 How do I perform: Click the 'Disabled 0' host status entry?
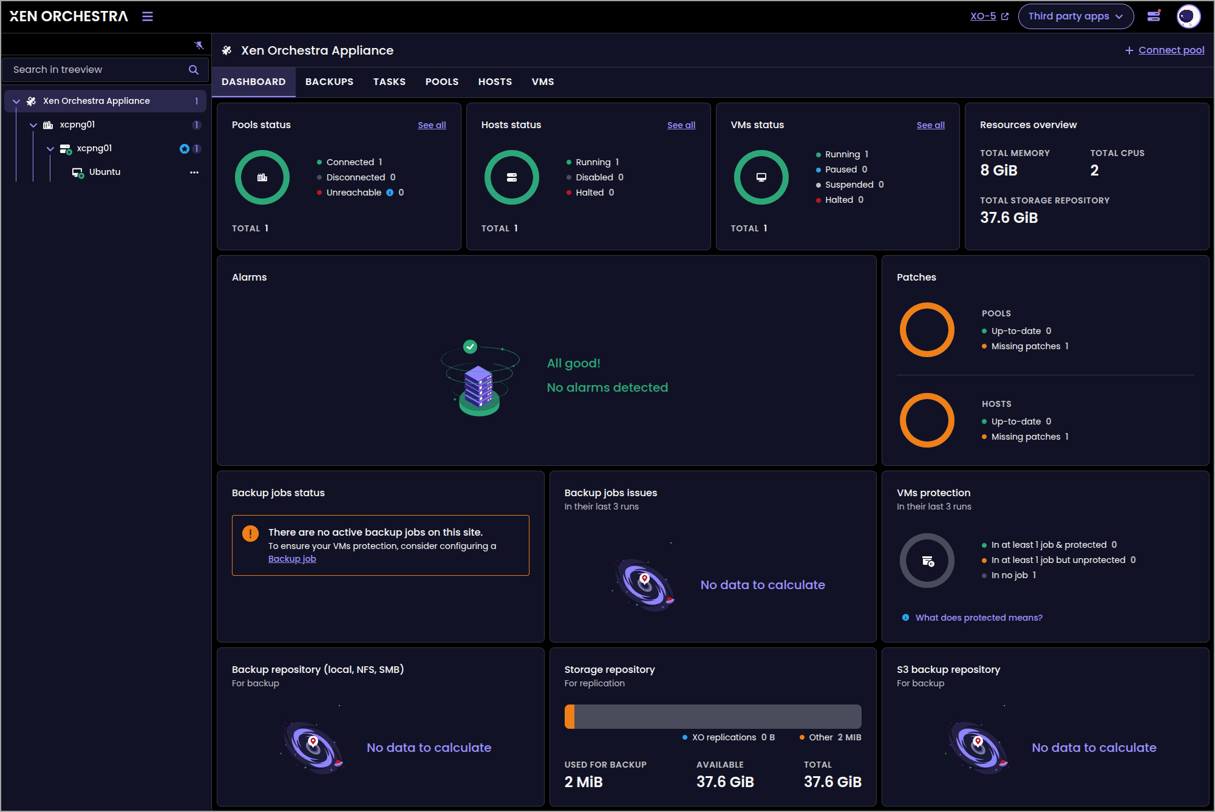pos(595,177)
